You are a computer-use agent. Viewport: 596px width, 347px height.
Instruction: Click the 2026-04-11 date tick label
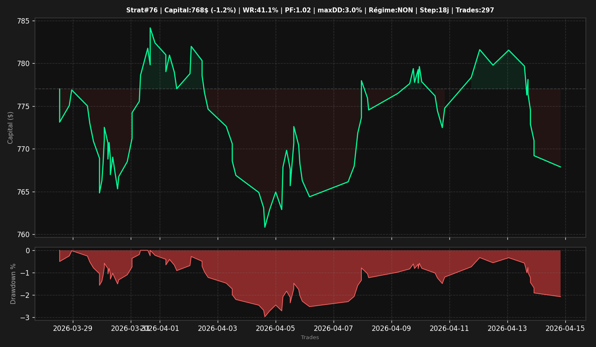point(449,328)
